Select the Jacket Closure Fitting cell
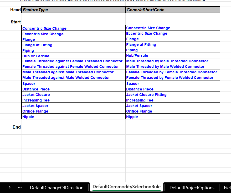This screenshot has height=193, width=231. tap(173, 94)
